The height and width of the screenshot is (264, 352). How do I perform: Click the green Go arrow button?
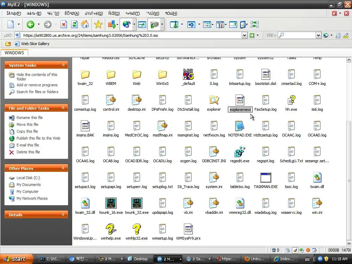pos(252,35)
